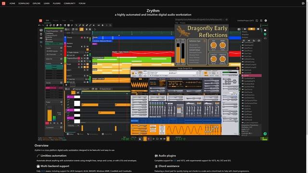Go to the PLUGINS page
This screenshot has height=173, width=308.
pos(57,3)
